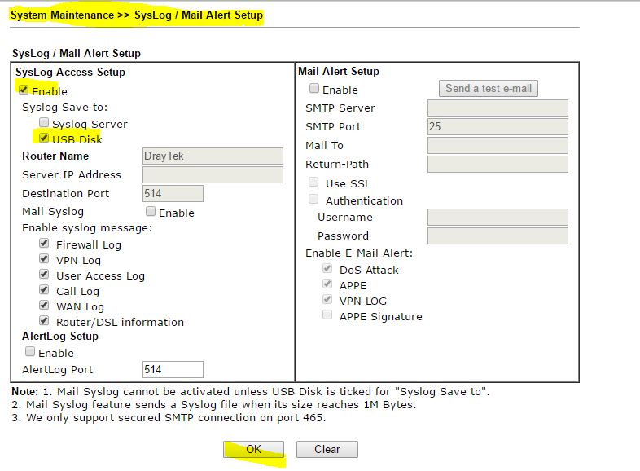This screenshot has height=471, width=640.
Task: Click the Destination Port field
Action: click(172, 193)
